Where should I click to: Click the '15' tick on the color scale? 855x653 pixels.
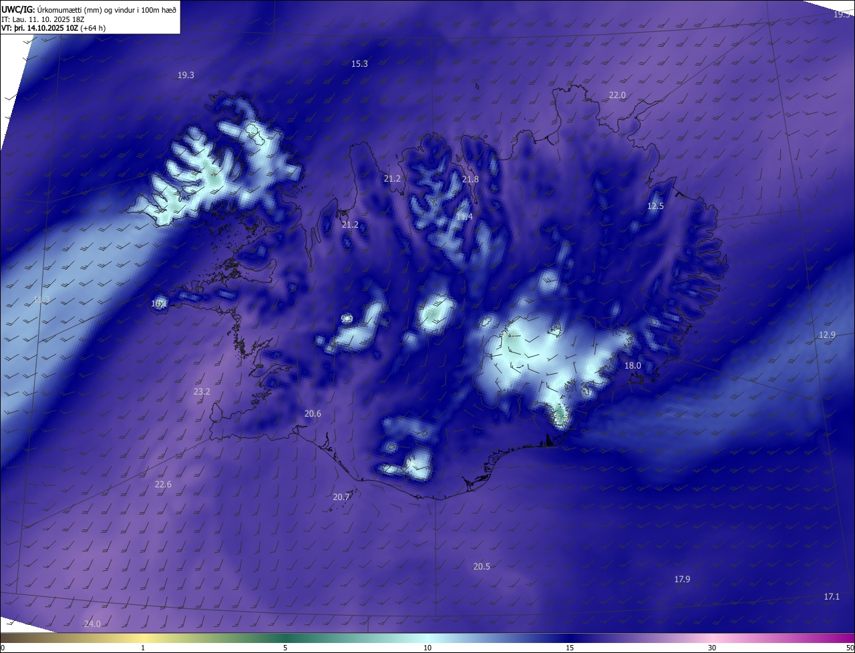click(x=570, y=648)
